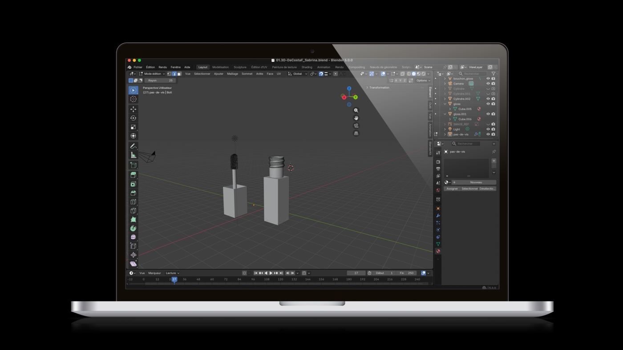Viewport: 623px width, 350px height.
Task: Open the Modifiers wrench tab in properties
Action: coord(438,216)
